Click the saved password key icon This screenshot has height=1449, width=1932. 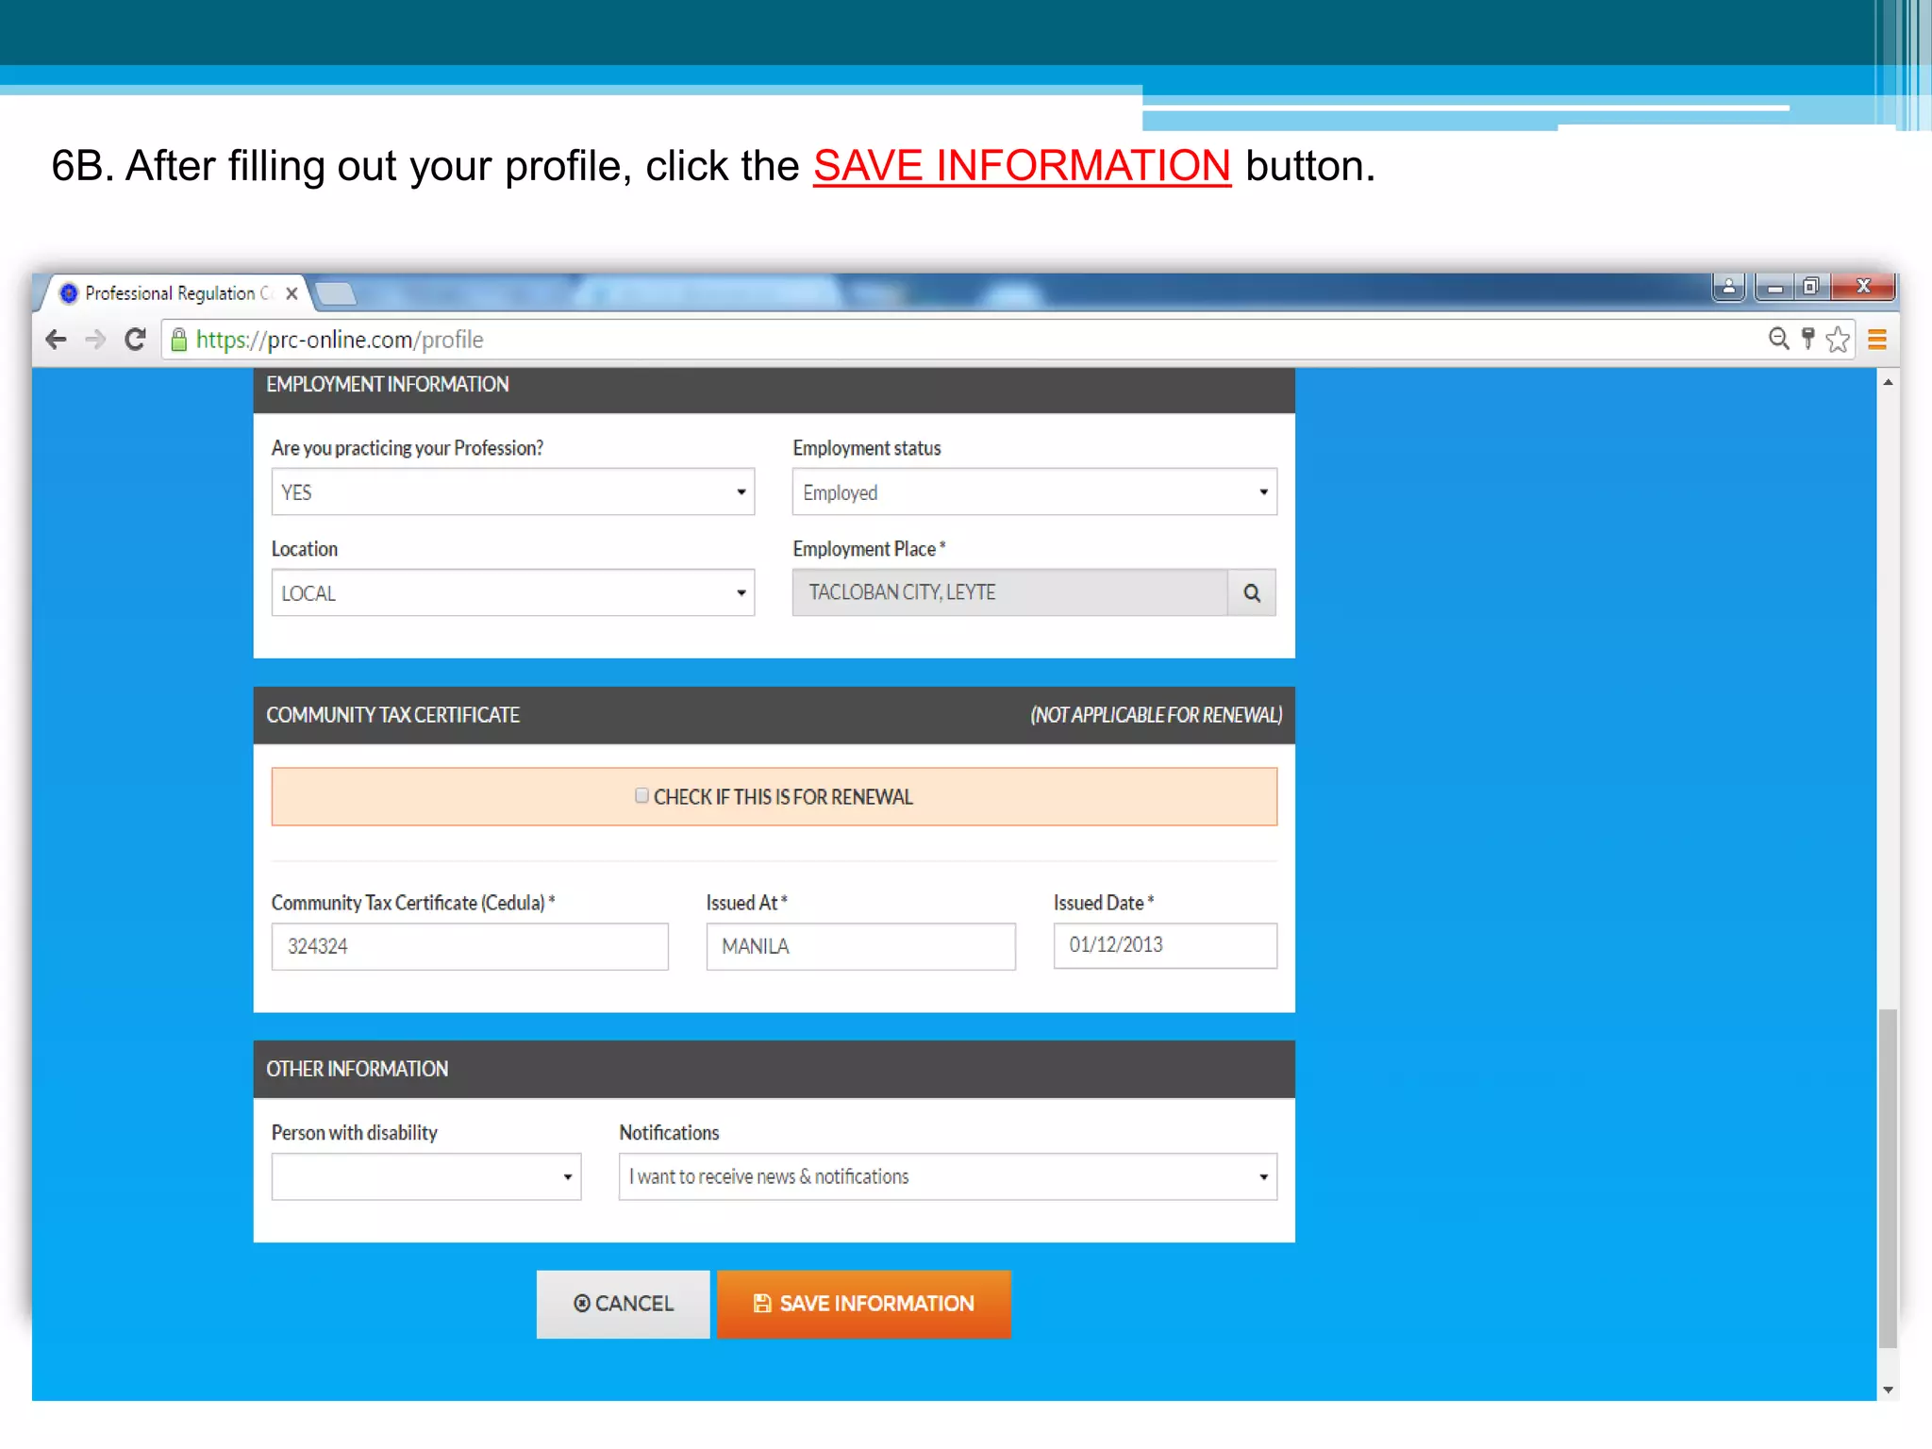tap(1807, 339)
